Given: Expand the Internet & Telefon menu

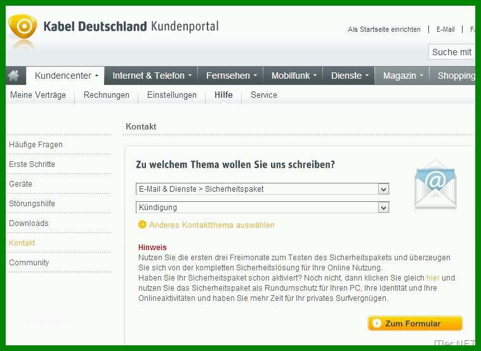Looking at the screenshot, I should tap(152, 76).
